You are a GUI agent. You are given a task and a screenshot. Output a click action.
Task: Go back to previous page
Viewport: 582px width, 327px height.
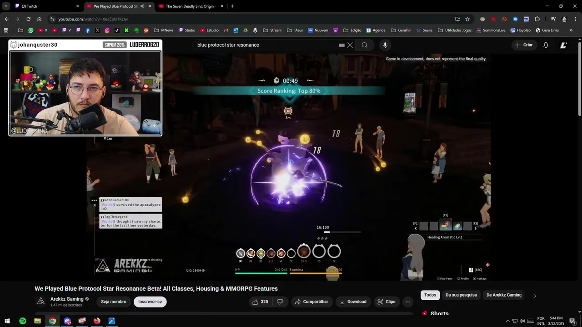pyautogui.click(x=6, y=19)
